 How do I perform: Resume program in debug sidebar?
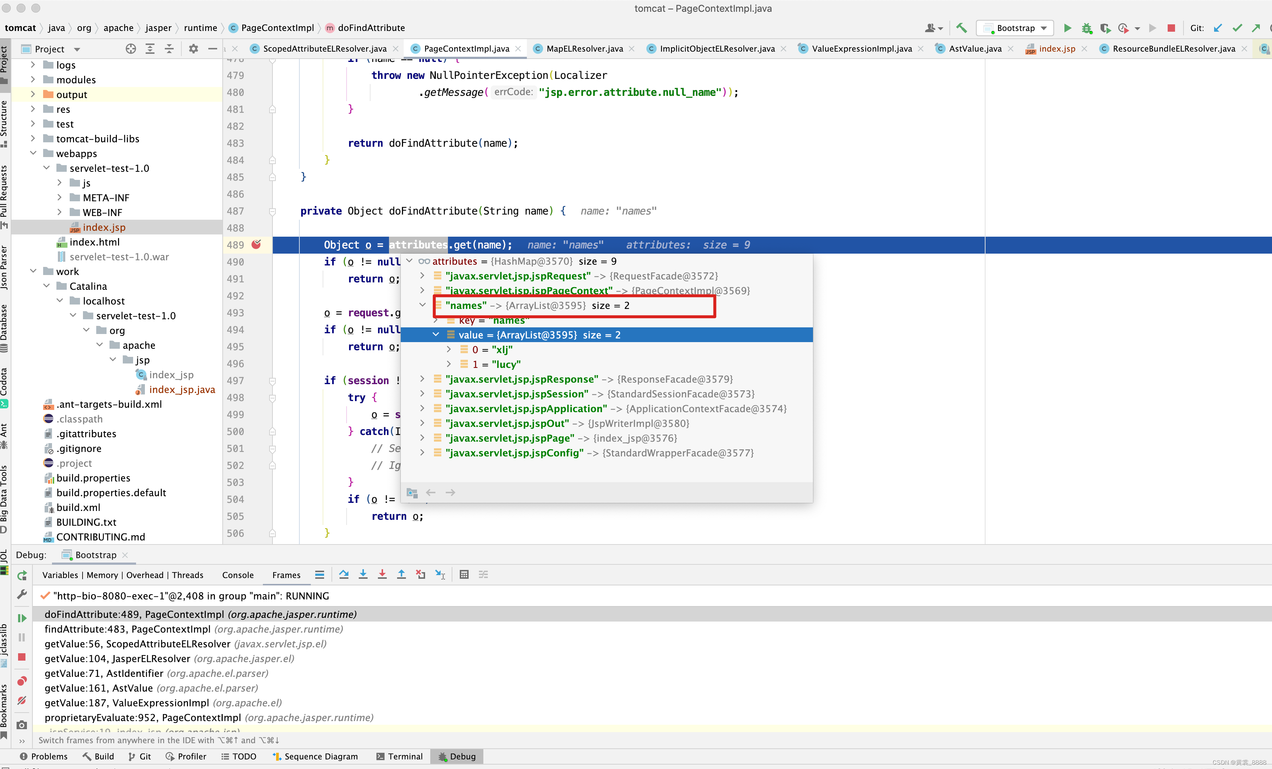click(x=22, y=618)
